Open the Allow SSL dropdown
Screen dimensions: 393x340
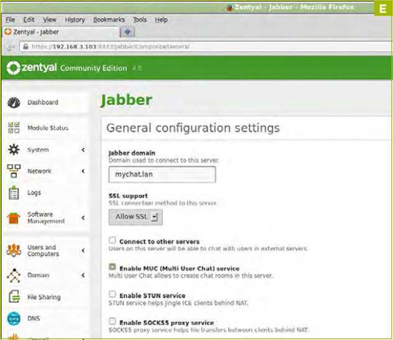pos(135,217)
